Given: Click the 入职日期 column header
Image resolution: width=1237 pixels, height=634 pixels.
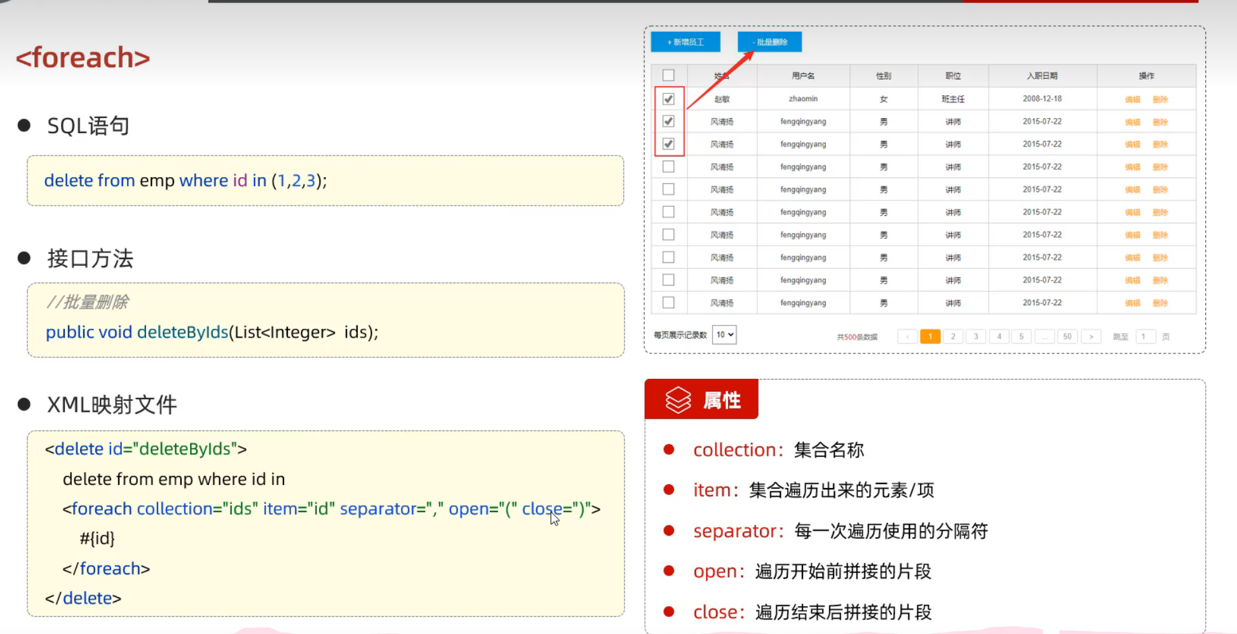Looking at the screenshot, I should point(1042,76).
